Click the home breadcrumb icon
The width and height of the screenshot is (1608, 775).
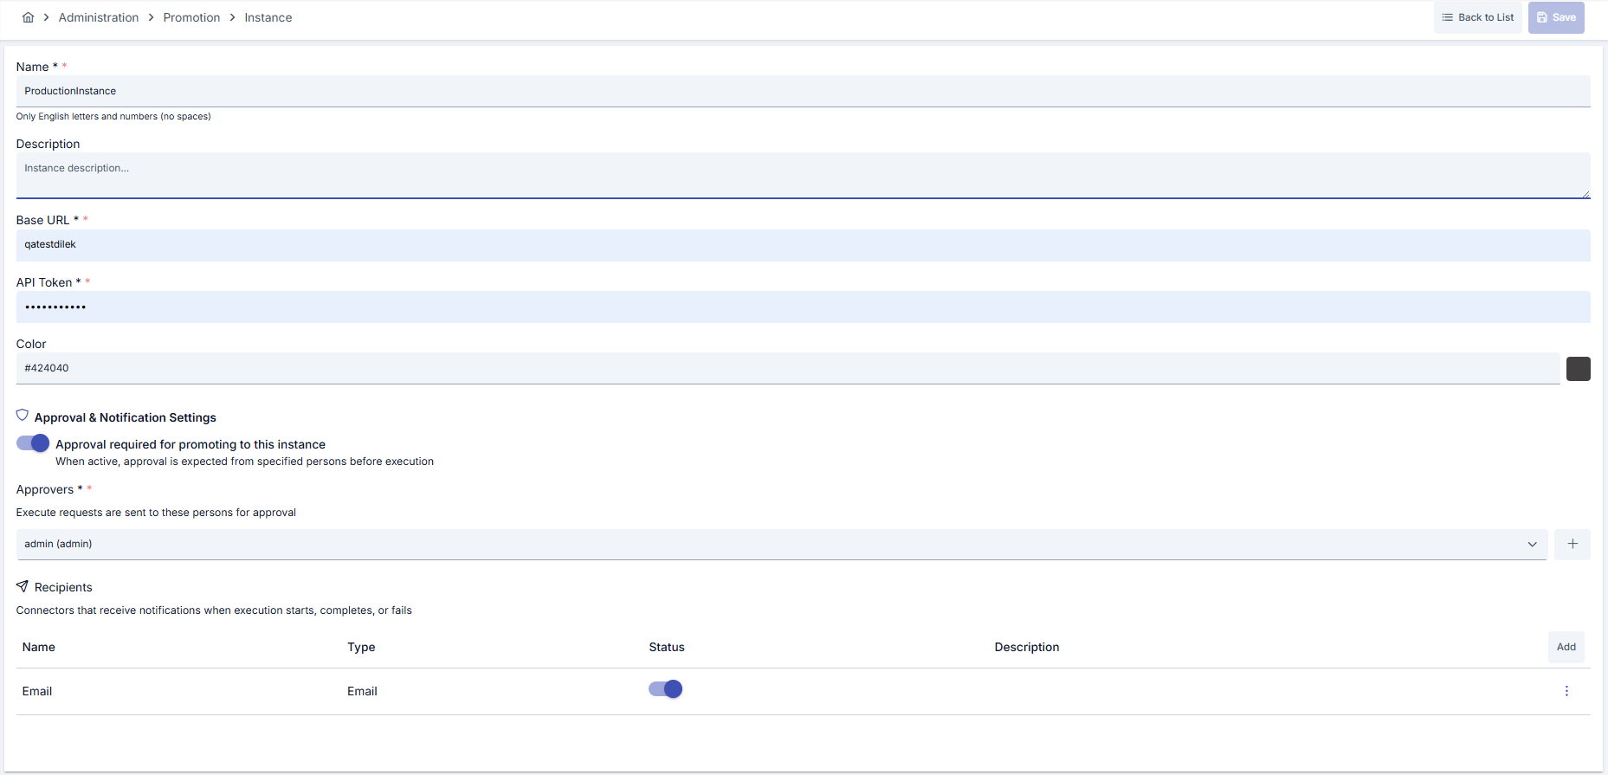[x=28, y=17]
